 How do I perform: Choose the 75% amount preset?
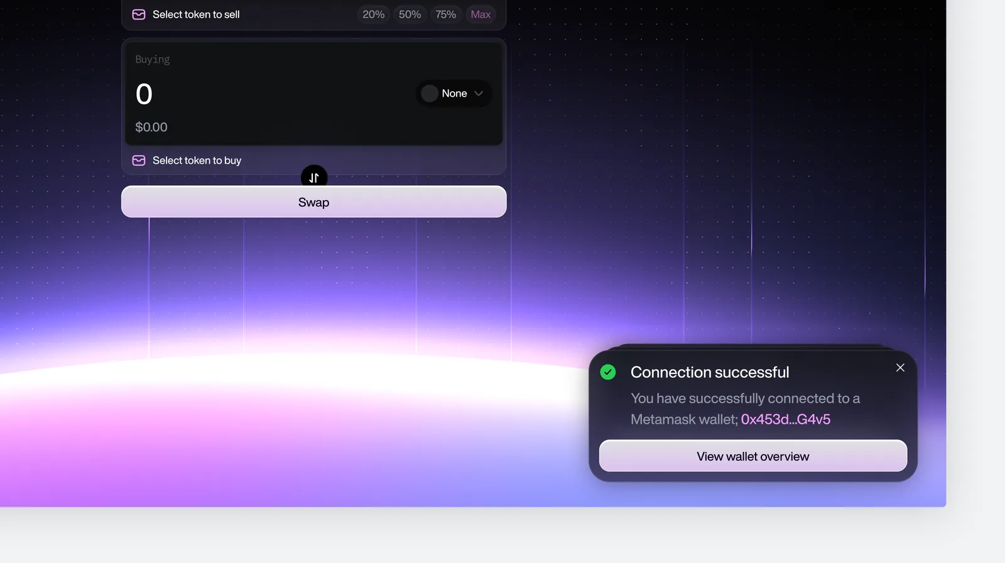(446, 14)
